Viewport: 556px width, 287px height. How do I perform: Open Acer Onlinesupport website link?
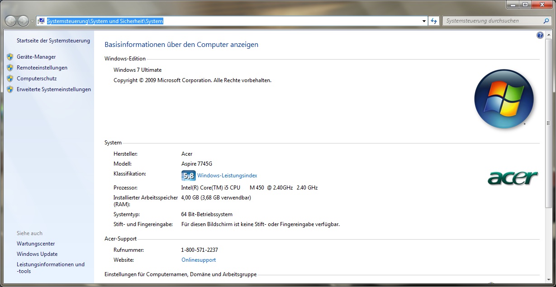(x=199, y=260)
